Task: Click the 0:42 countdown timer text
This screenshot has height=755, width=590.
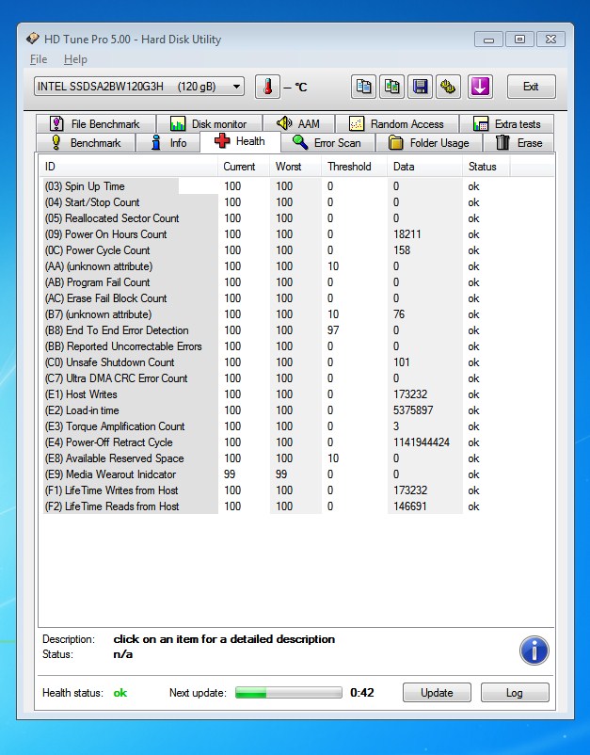Action: [x=362, y=693]
